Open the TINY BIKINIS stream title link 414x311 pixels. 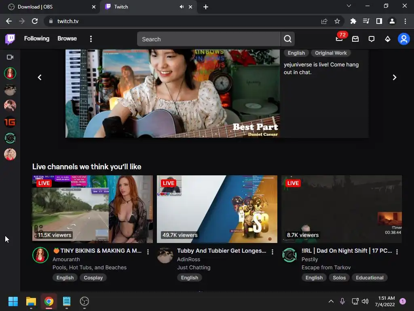click(97, 251)
